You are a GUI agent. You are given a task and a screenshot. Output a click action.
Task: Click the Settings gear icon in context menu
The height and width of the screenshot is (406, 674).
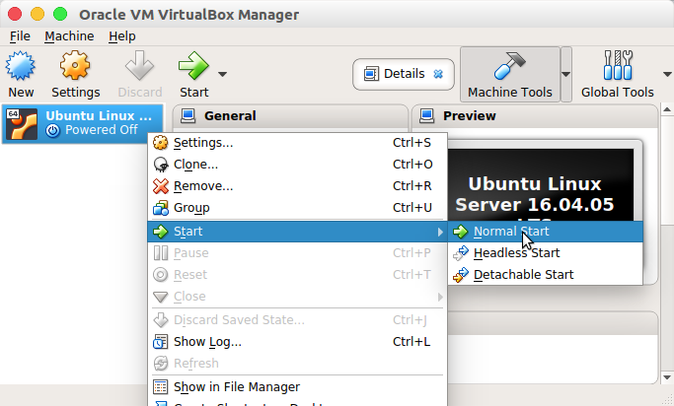click(160, 143)
